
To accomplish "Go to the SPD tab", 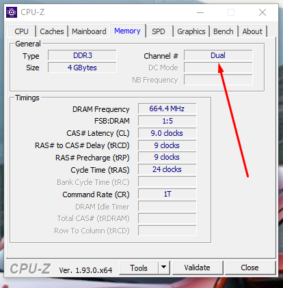I will click(159, 31).
